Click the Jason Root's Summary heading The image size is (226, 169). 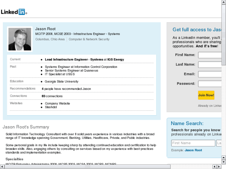pos(26,127)
